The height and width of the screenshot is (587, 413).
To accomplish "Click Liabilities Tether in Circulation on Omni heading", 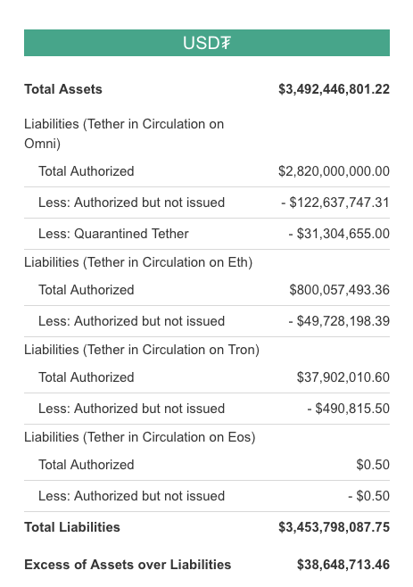I will (124, 134).
